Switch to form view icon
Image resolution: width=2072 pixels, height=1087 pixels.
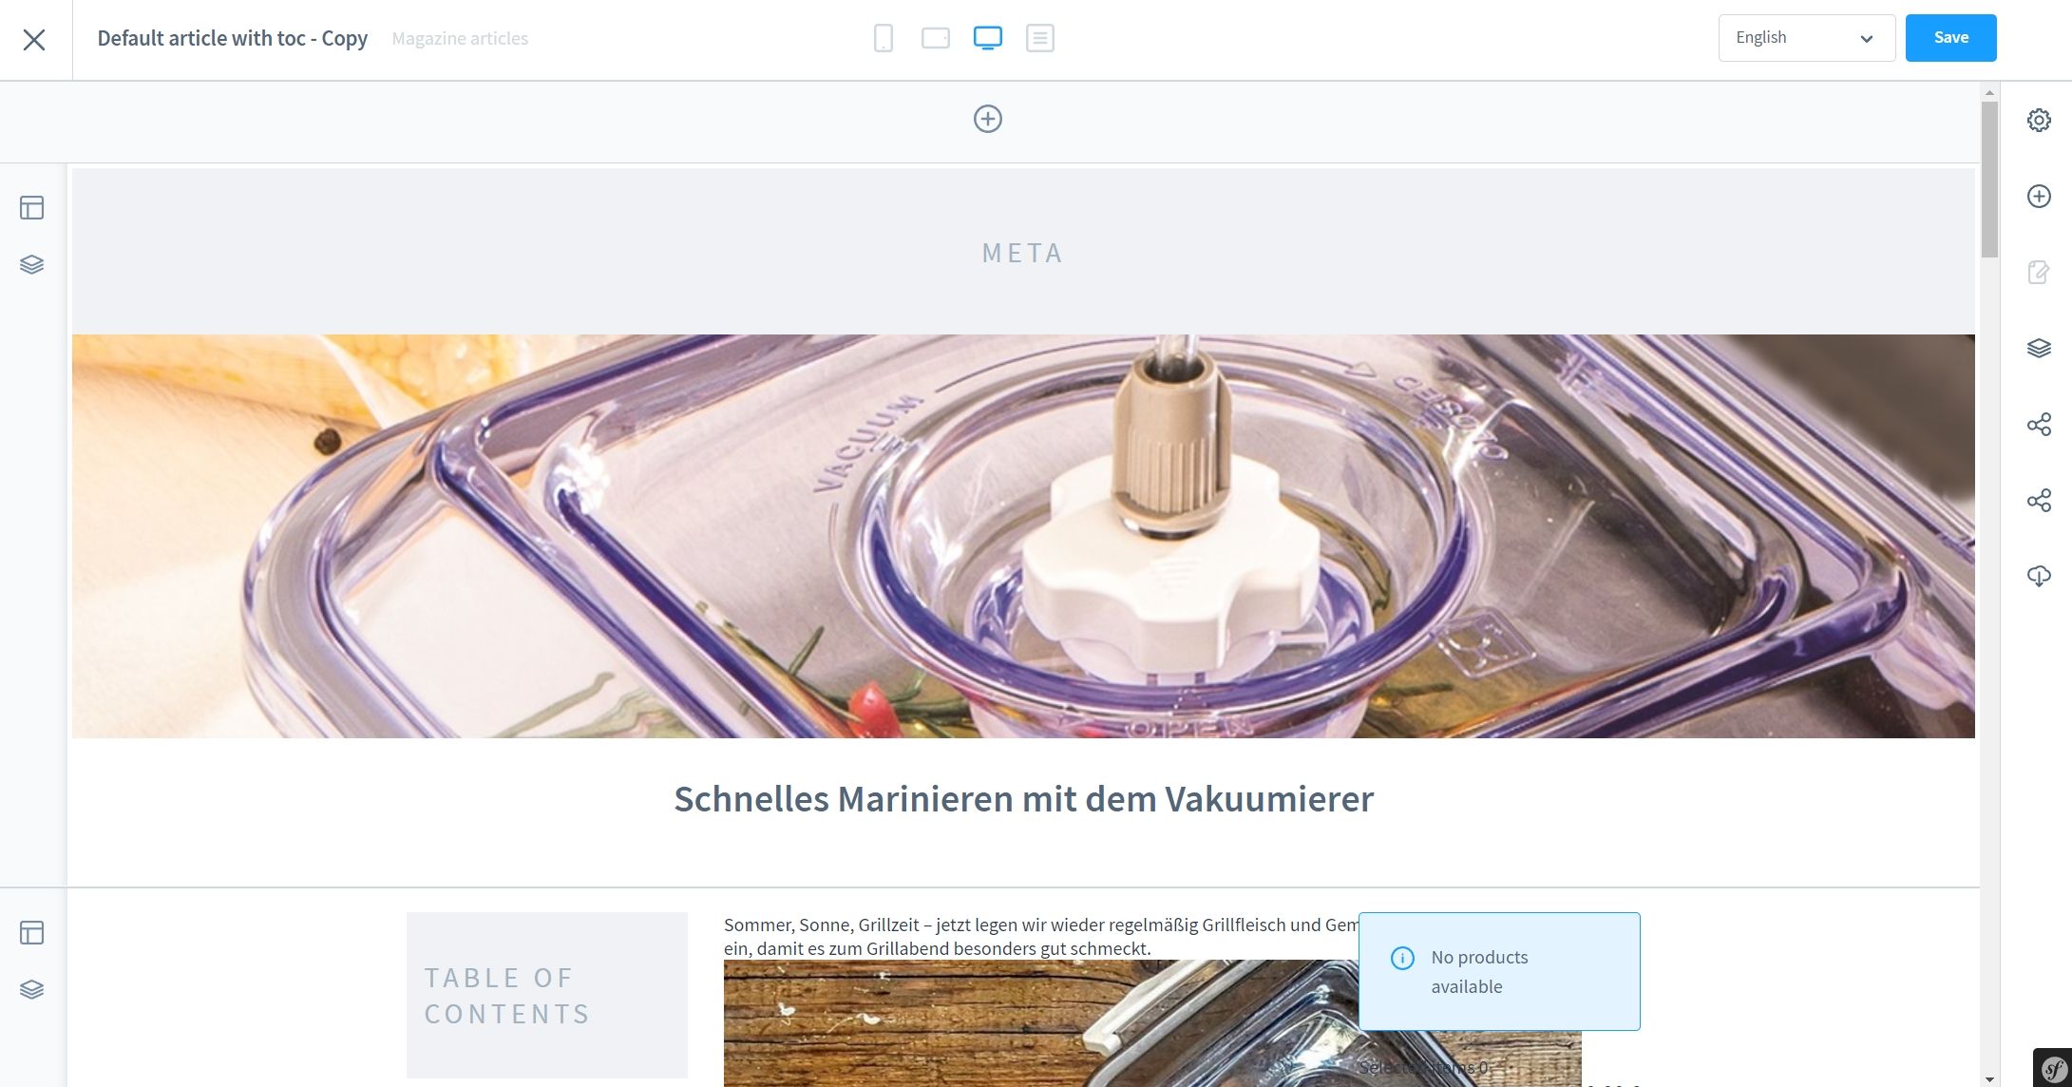click(x=1040, y=38)
